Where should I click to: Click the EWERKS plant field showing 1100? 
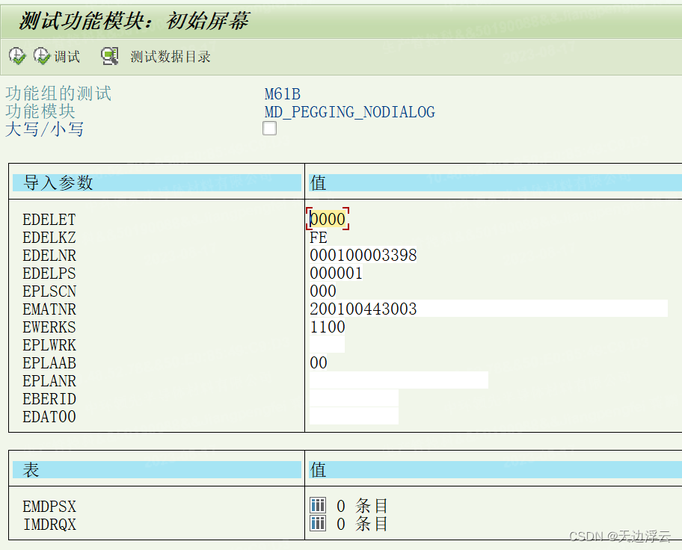click(327, 327)
